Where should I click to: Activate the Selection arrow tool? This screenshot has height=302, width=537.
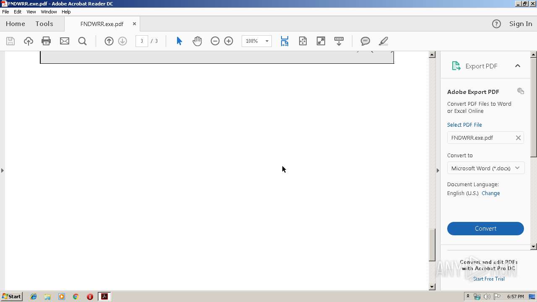pos(180,41)
